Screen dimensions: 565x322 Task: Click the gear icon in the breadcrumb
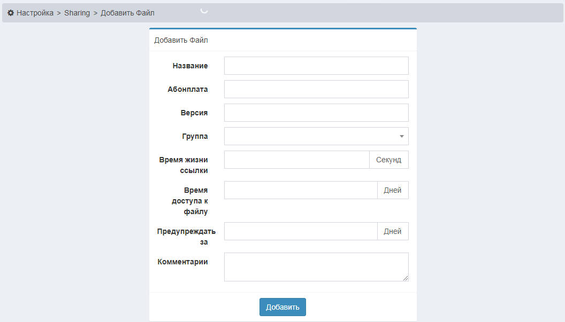11,13
